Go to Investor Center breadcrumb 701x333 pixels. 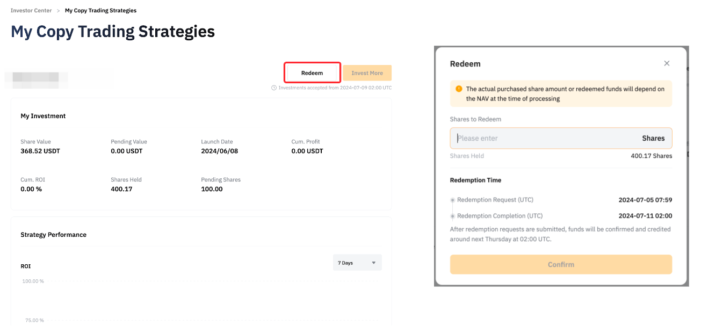coord(31,11)
